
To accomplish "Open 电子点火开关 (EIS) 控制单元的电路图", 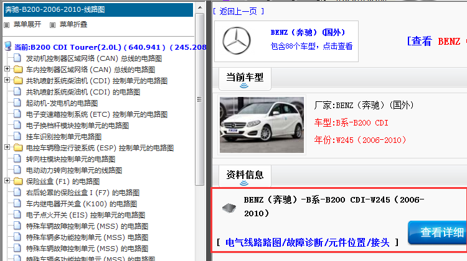I will (85, 215).
